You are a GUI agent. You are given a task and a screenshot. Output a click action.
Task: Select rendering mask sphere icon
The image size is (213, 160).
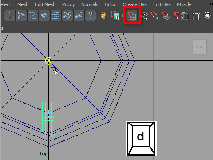click(79, 16)
